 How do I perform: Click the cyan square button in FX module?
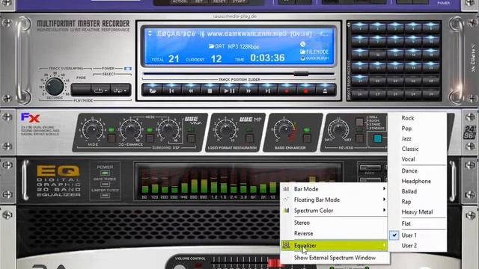pos(377,138)
